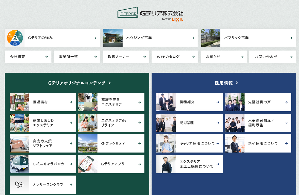Open the オンリーワンクラブ card
The image size is (299, 195).
click(43, 185)
